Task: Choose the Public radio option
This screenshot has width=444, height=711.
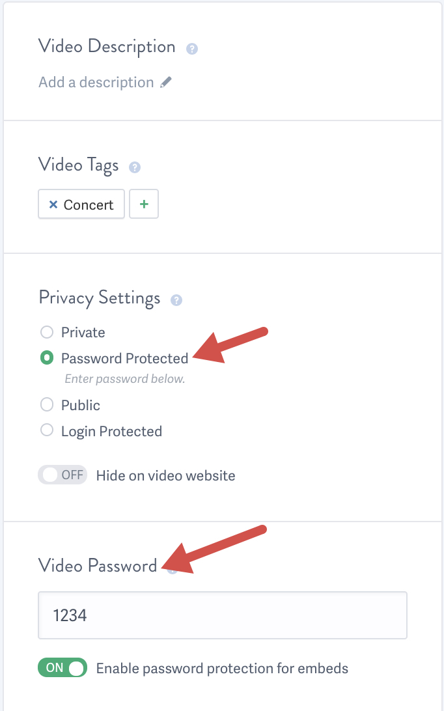Action: click(x=47, y=404)
